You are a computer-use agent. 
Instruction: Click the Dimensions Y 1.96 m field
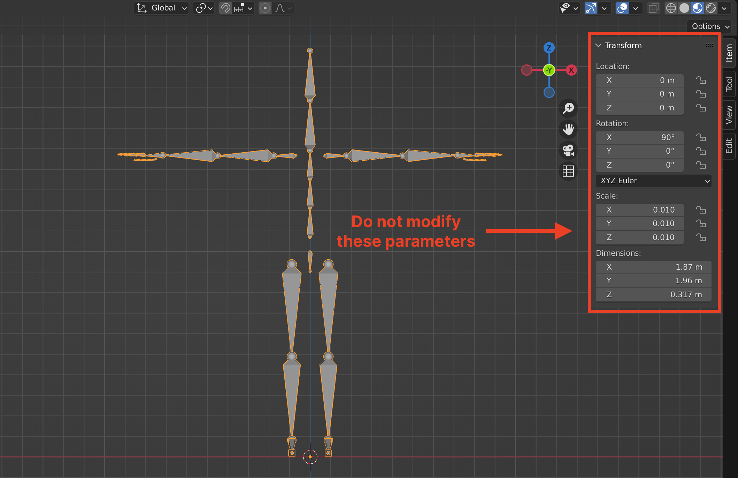[x=653, y=280]
